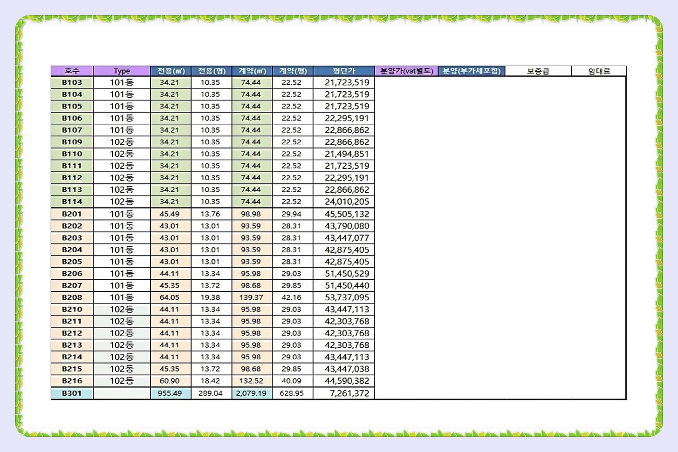Click total area 955.49 cell
The width and height of the screenshot is (678, 452).
[x=171, y=393]
